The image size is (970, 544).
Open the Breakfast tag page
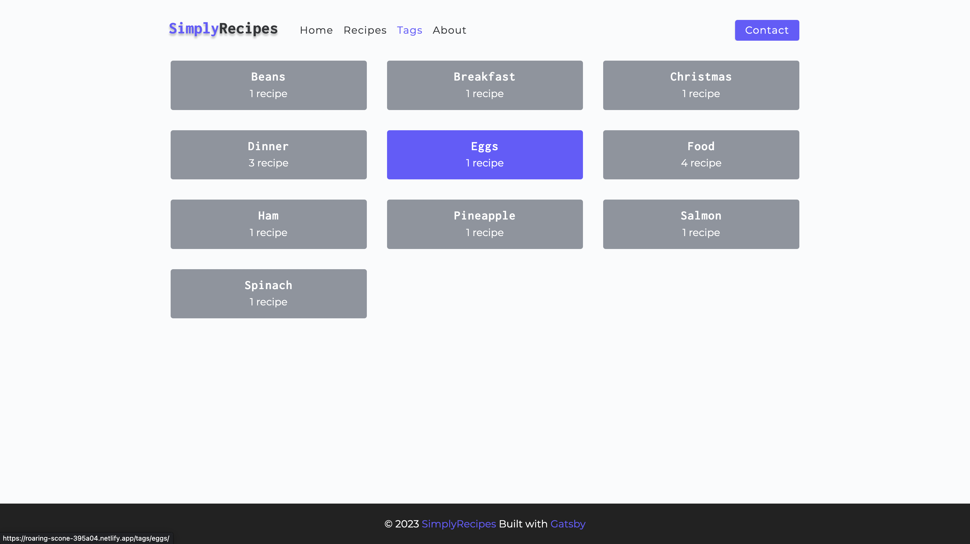click(x=485, y=85)
